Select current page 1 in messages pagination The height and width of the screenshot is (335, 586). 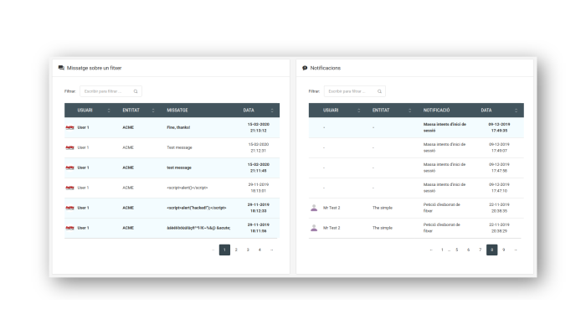pos(224,250)
